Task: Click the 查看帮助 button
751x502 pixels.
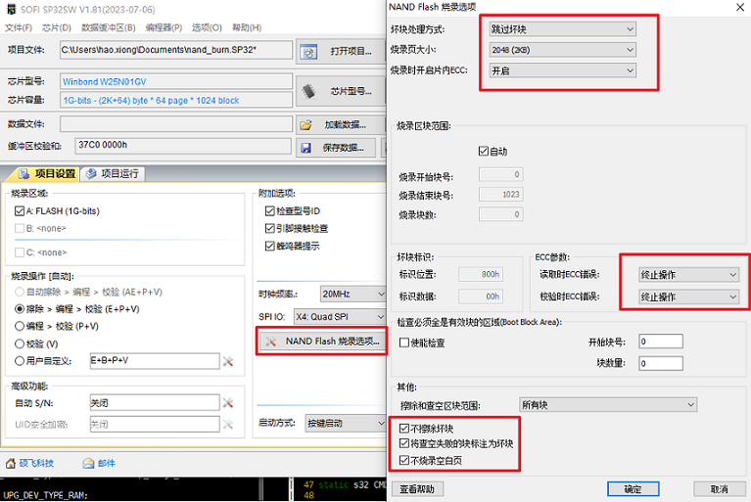Action: pyautogui.click(x=418, y=489)
